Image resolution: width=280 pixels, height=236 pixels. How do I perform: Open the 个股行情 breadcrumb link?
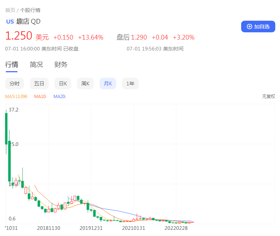(30, 10)
